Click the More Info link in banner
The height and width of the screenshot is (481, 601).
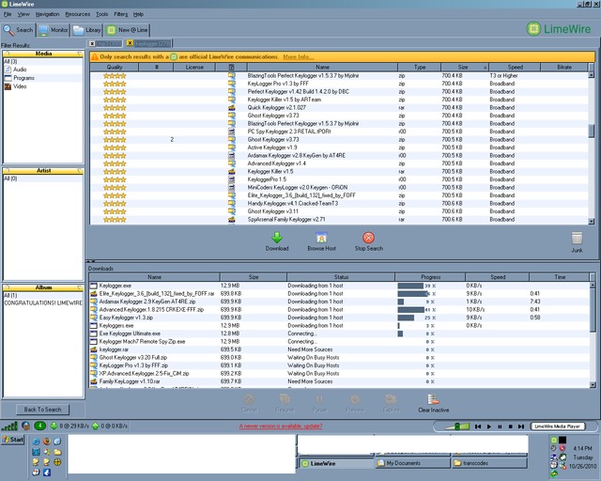(299, 56)
